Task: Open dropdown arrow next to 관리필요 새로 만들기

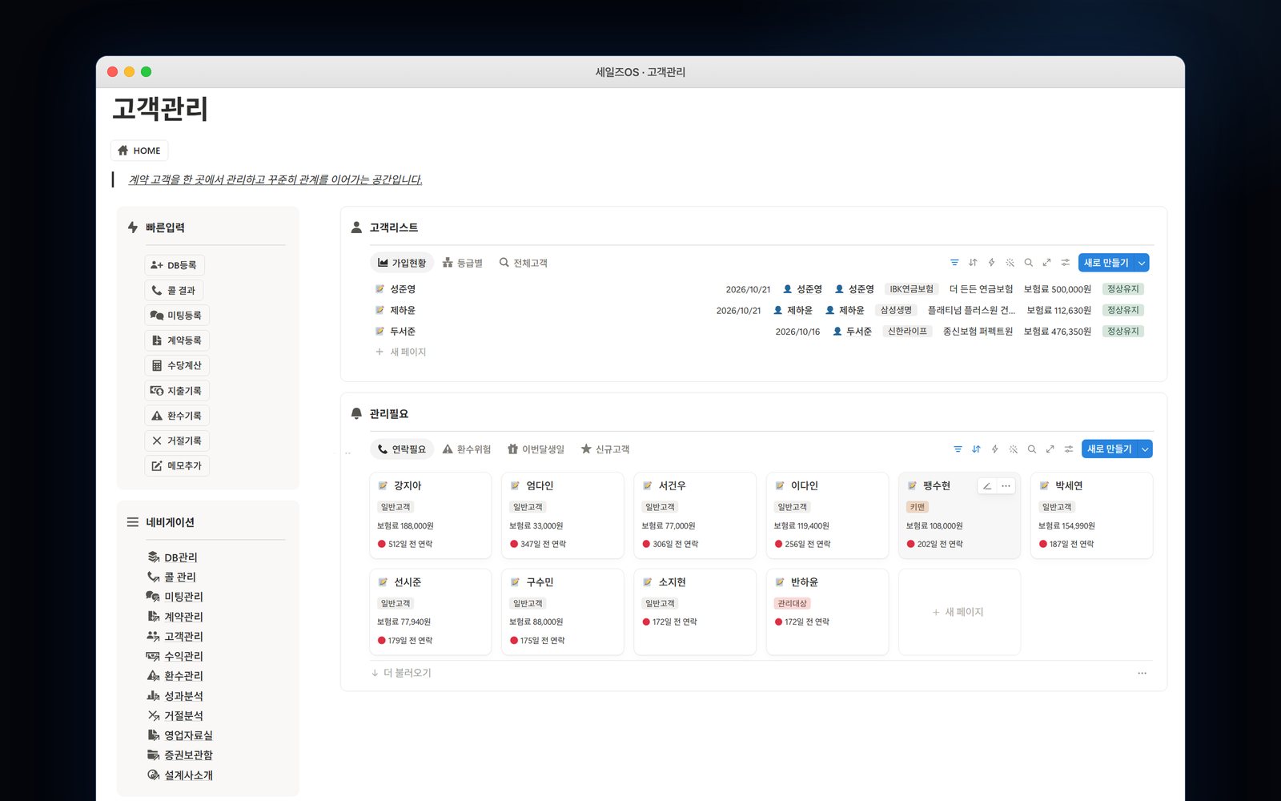Action: pos(1145,449)
